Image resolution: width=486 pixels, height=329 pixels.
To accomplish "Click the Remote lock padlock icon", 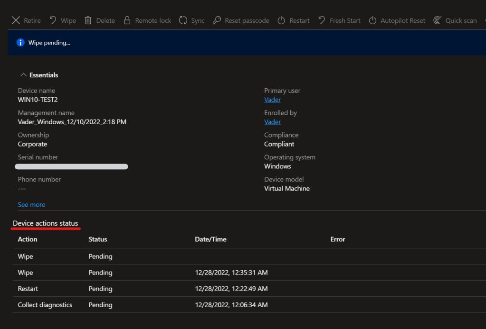I will coord(127,20).
